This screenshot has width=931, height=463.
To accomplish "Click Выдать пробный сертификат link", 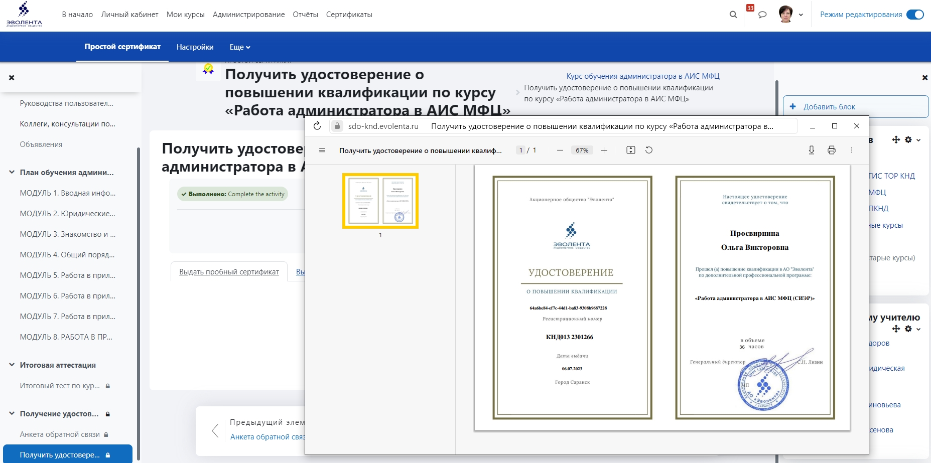I will [229, 272].
